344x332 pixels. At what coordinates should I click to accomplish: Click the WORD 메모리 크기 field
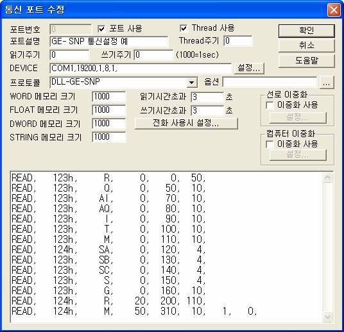point(109,97)
